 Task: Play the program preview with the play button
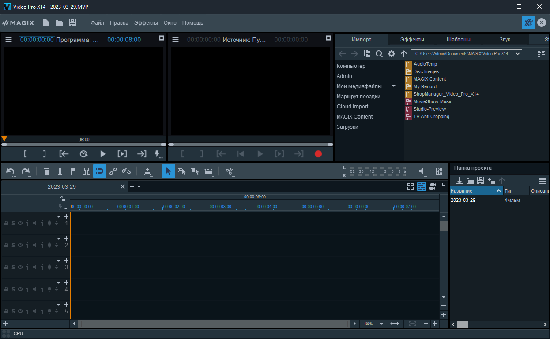pyautogui.click(x=103, y=154)
